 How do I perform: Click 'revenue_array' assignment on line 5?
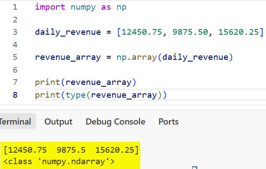point(68,57)
